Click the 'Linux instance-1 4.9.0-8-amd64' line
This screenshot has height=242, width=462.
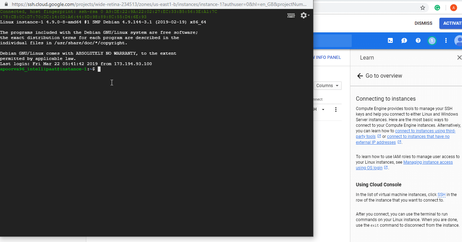(103, 22)
